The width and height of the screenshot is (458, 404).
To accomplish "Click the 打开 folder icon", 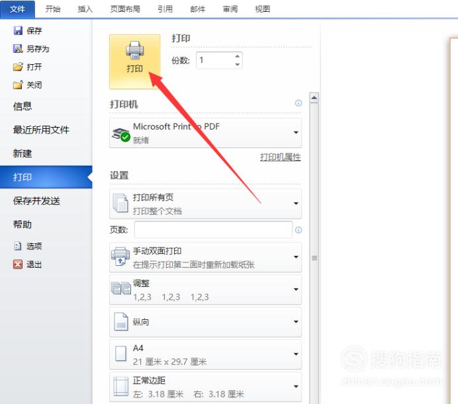I will [x=18, y=67].
